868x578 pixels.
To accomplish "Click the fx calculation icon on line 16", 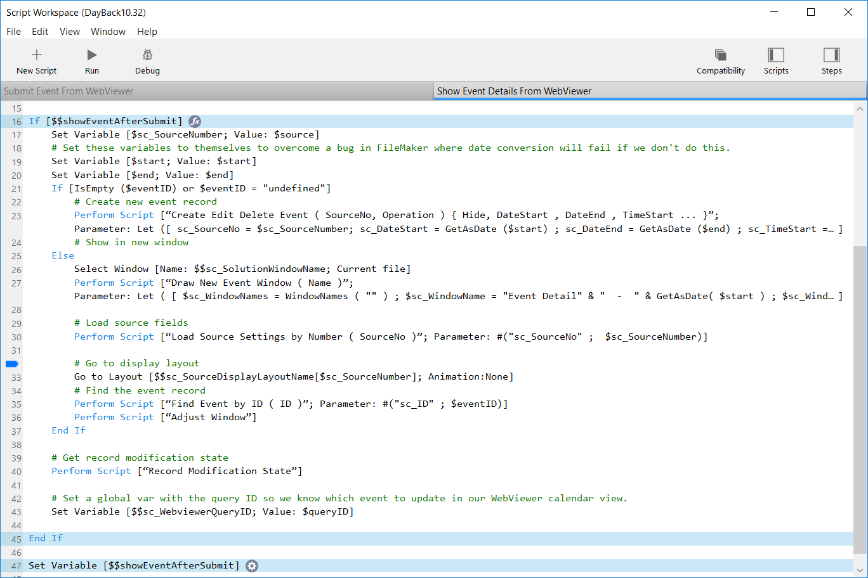I will click(195, 121).
